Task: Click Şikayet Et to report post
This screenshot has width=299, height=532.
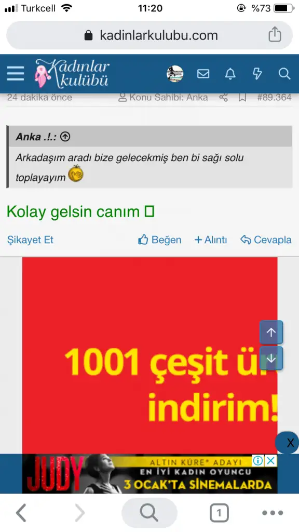Action: point(30,240)
